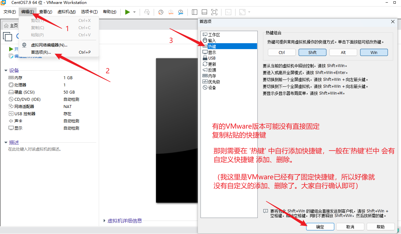Toggle the Ctrl hotkey button
This screenshot has height=234, width=401.
tap(282, 52)
